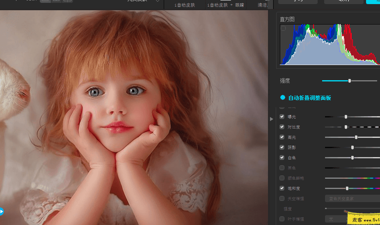
Task: Toggle the 自动折叠调整面板 radio dot
Action: [283, 98]
